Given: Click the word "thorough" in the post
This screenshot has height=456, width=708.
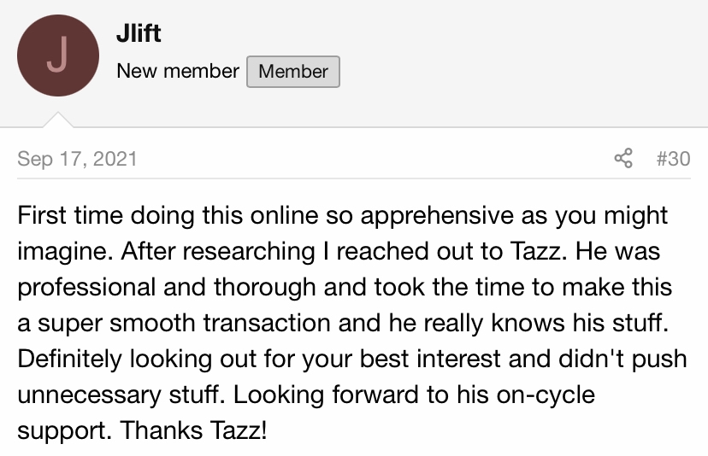Looking at the screenshot, I should pos(264,288).
